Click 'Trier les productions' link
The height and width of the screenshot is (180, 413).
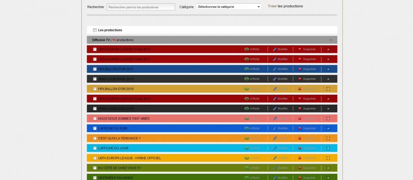click(285, 6)
